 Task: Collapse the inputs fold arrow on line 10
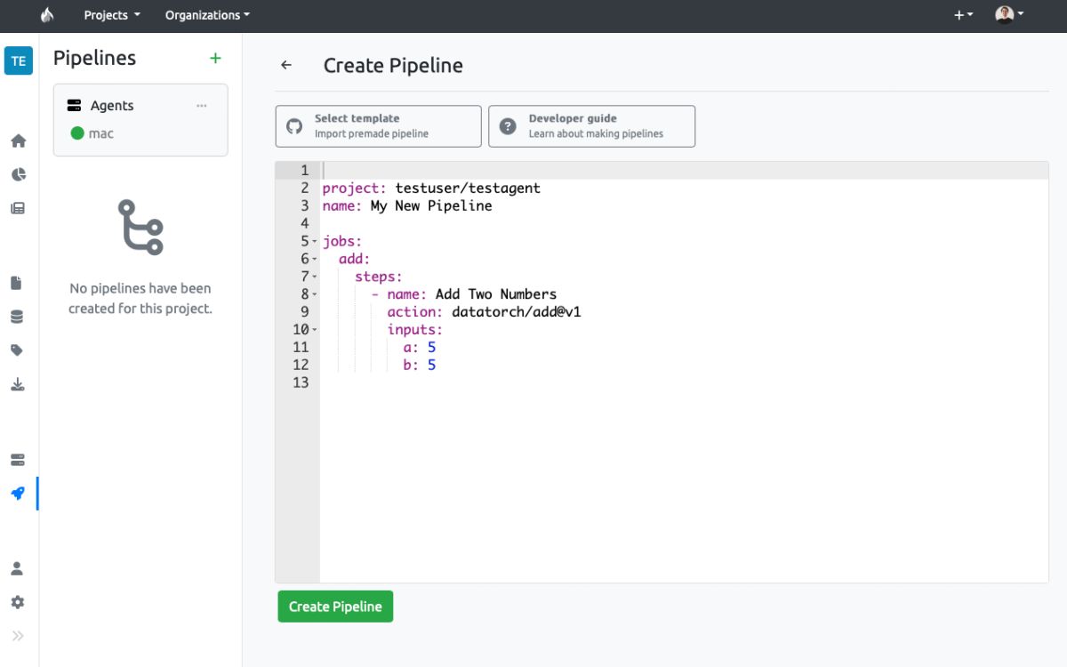coord(314,330)
